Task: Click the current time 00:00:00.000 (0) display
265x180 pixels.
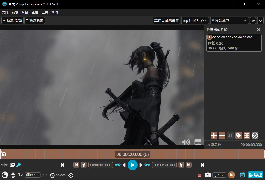Action: tap(132, 154)
